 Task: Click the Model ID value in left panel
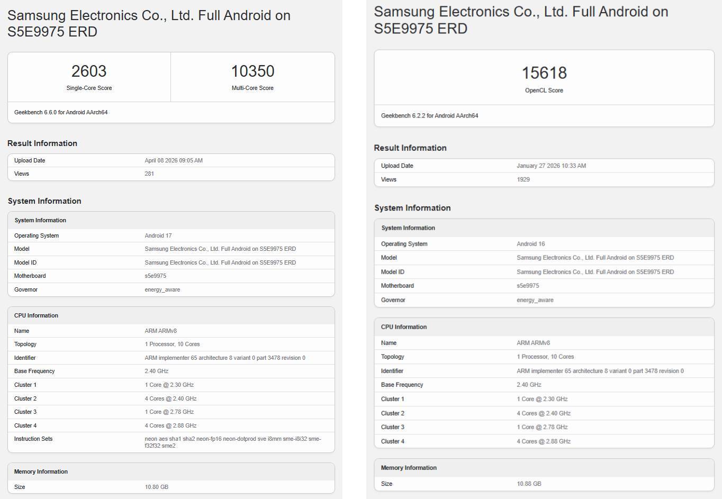point(220,262)
